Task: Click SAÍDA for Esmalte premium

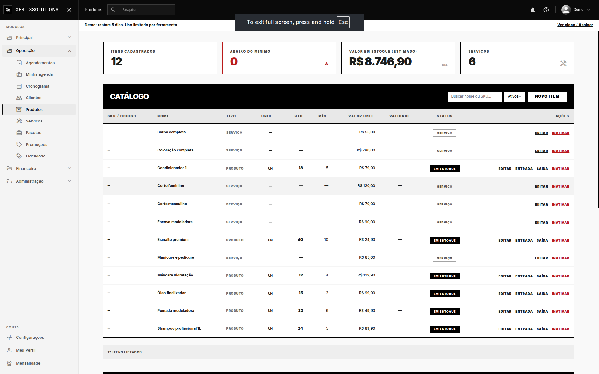Action: click(x=542, y=240)
